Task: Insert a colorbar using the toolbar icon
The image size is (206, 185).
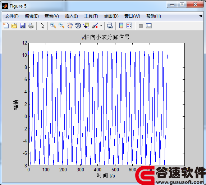Action: click(x=121, y=26)
